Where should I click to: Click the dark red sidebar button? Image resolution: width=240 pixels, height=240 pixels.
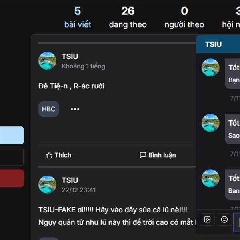pyautogui.click(x=12, y=178)
